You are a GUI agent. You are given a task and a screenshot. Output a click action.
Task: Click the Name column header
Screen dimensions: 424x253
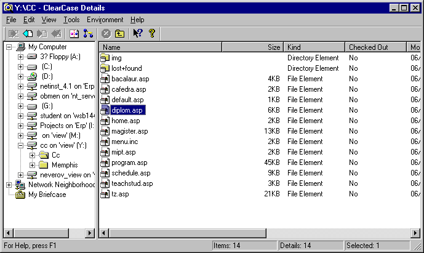tap(160, 47)
